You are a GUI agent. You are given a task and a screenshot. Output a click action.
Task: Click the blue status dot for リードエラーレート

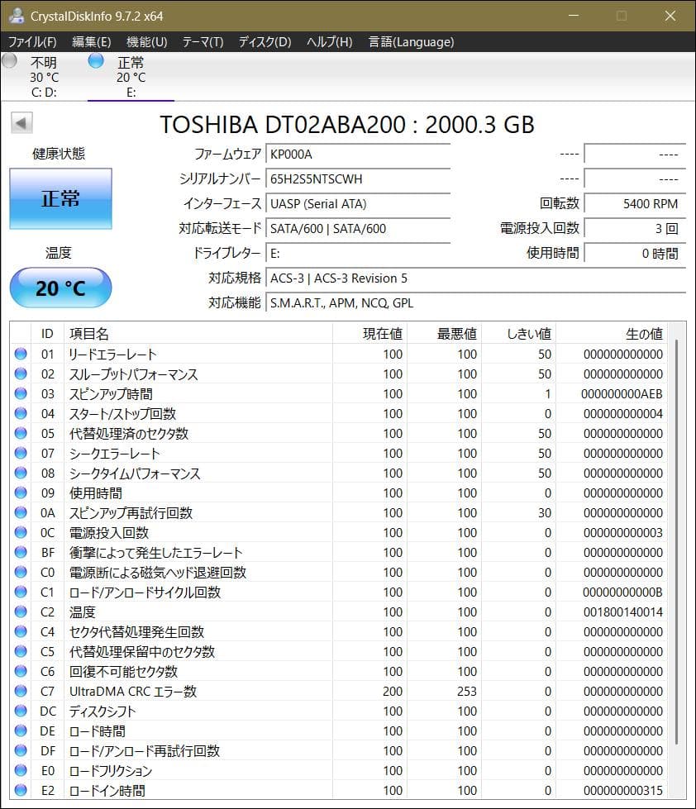click(x=21, y=354)
